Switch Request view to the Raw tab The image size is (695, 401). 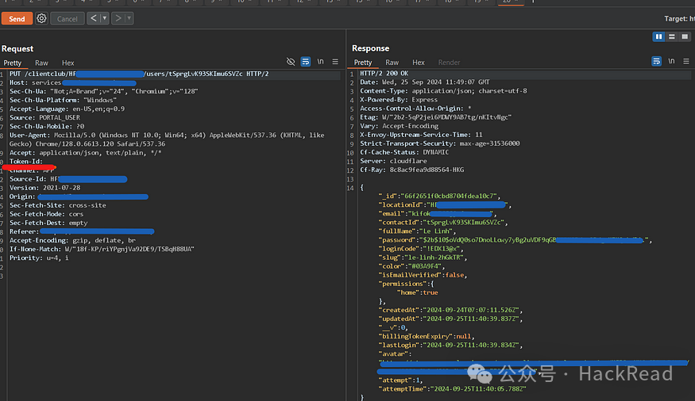point(41,63)
